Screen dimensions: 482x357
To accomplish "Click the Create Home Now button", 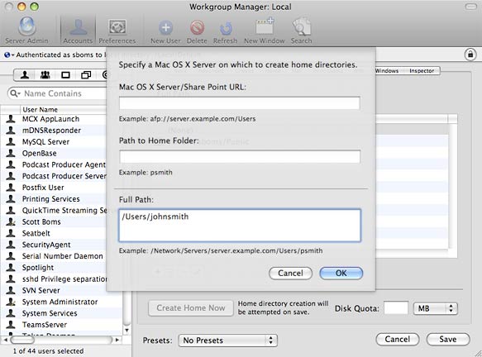I will [x=191, y=308].
